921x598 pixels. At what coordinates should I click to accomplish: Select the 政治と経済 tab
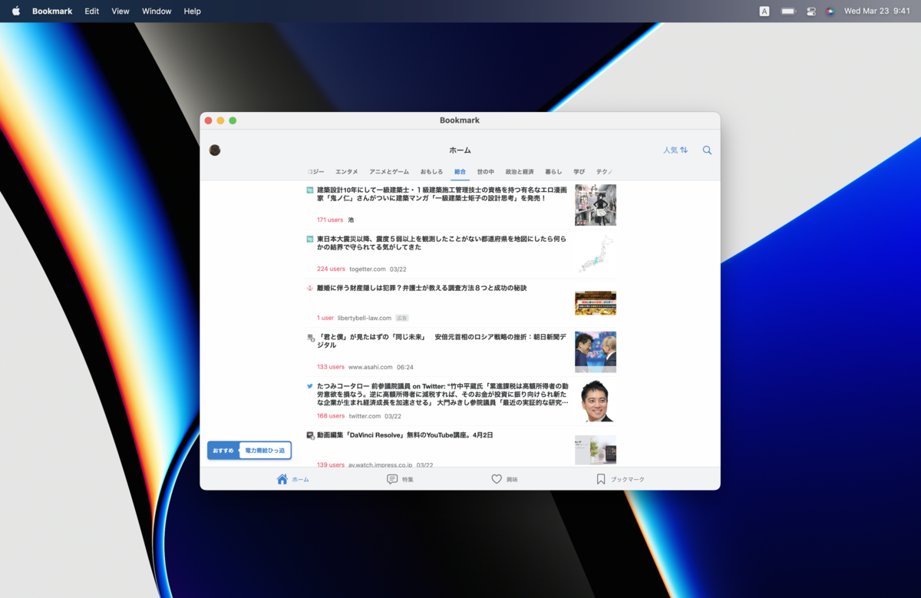tap(521, 172)
